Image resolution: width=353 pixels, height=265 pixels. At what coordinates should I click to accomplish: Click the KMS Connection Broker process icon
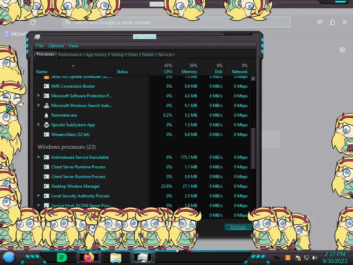pyautogui.click(x=47, y=86)
